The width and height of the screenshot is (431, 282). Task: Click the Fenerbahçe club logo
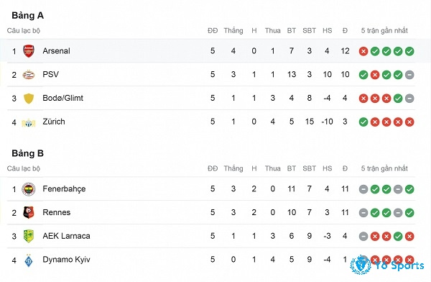click(x=29, y=189)
